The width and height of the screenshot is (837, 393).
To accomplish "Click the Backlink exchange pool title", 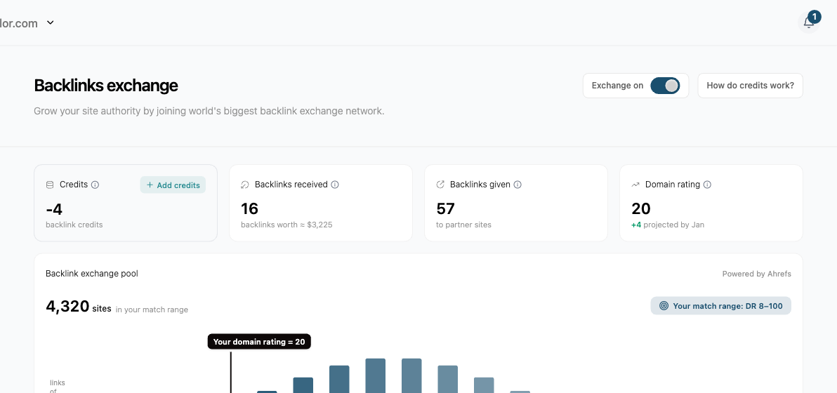I will (x=92, y=274).
